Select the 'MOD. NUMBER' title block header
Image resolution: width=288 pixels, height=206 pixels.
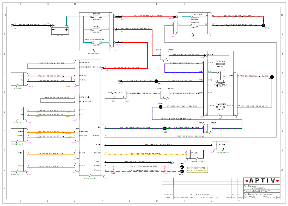pyautogui.click(x=181, y=198)
